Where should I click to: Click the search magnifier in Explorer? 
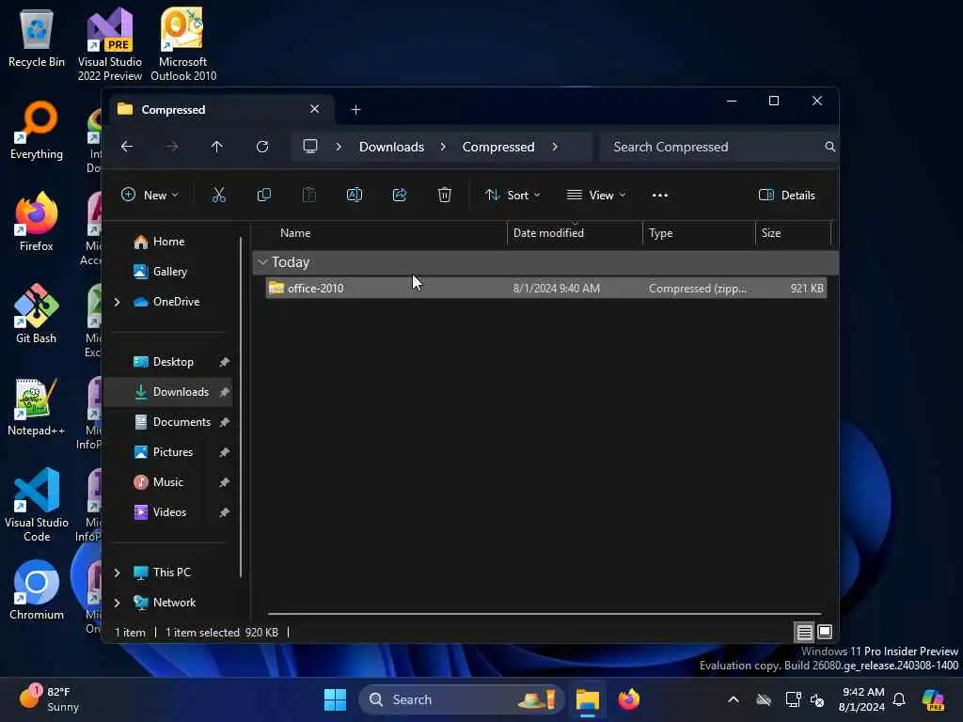click(829, 147)
